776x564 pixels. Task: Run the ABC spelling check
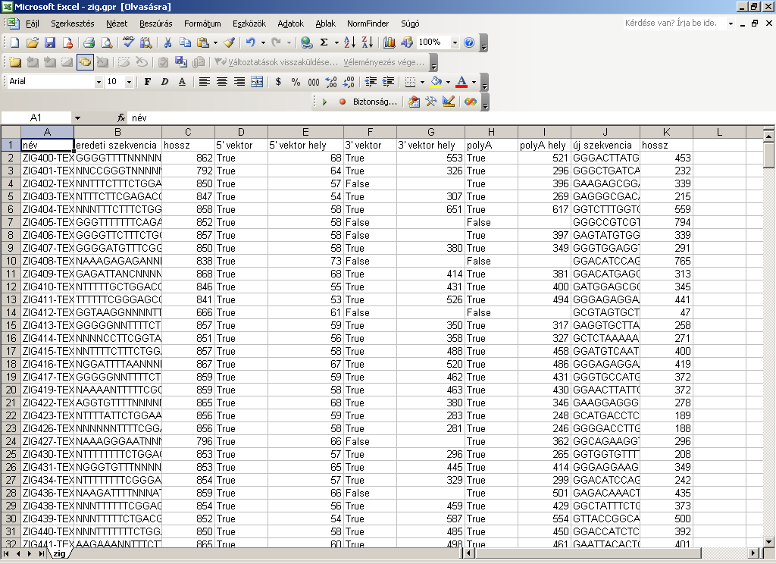point(129,42)
